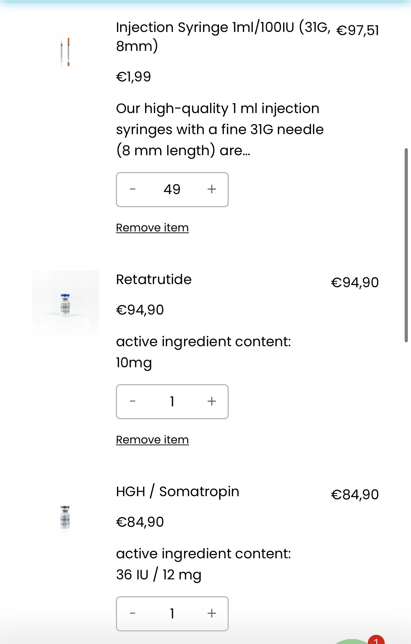Increase Retatrutide quantity with plus
The image size is (411, 644).
(211, 401)
